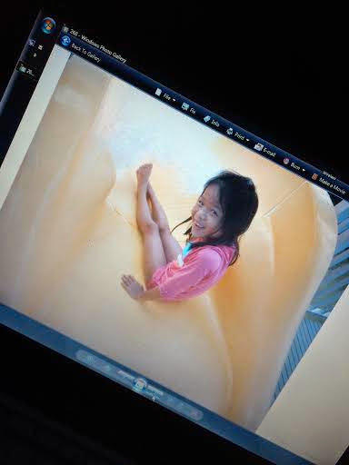Viewport: 349px width, 465px height.
Task: Open the Windows Start orb
Action: 48,25
